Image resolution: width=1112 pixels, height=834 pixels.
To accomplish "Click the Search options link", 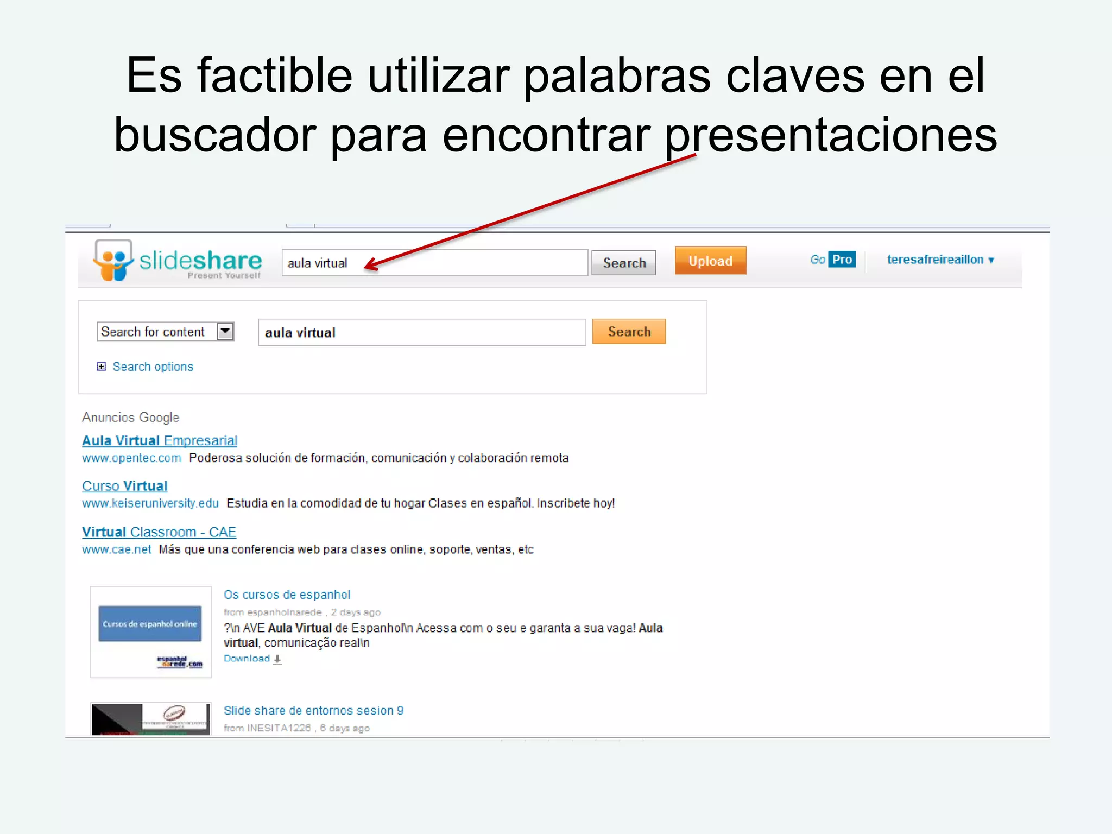I will [x=153, y=367].
